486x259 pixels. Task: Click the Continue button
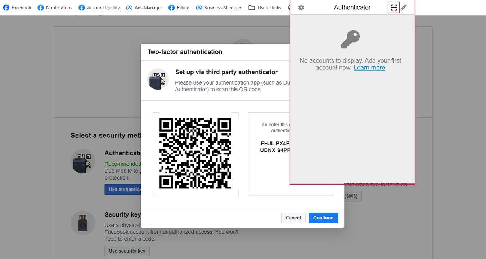[x=323, y=218]
